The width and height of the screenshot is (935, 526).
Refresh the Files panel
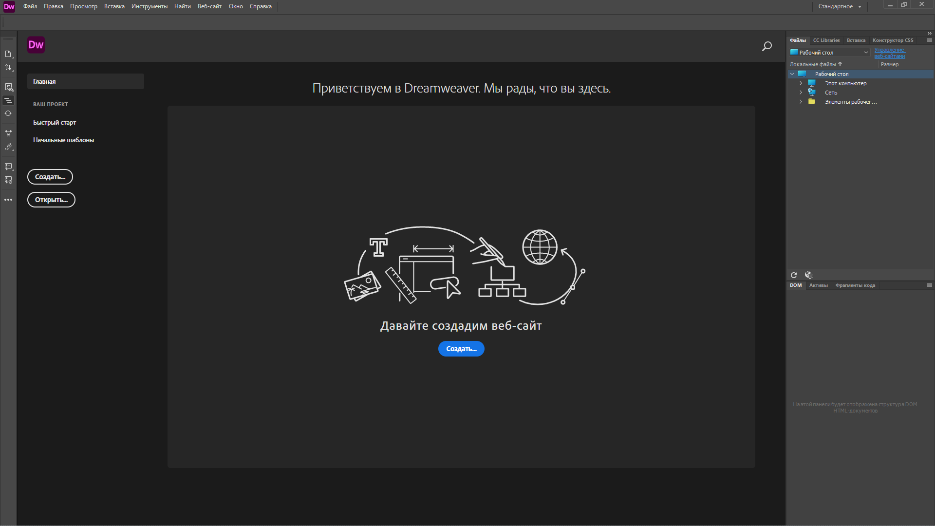click(x=794, y=275)
